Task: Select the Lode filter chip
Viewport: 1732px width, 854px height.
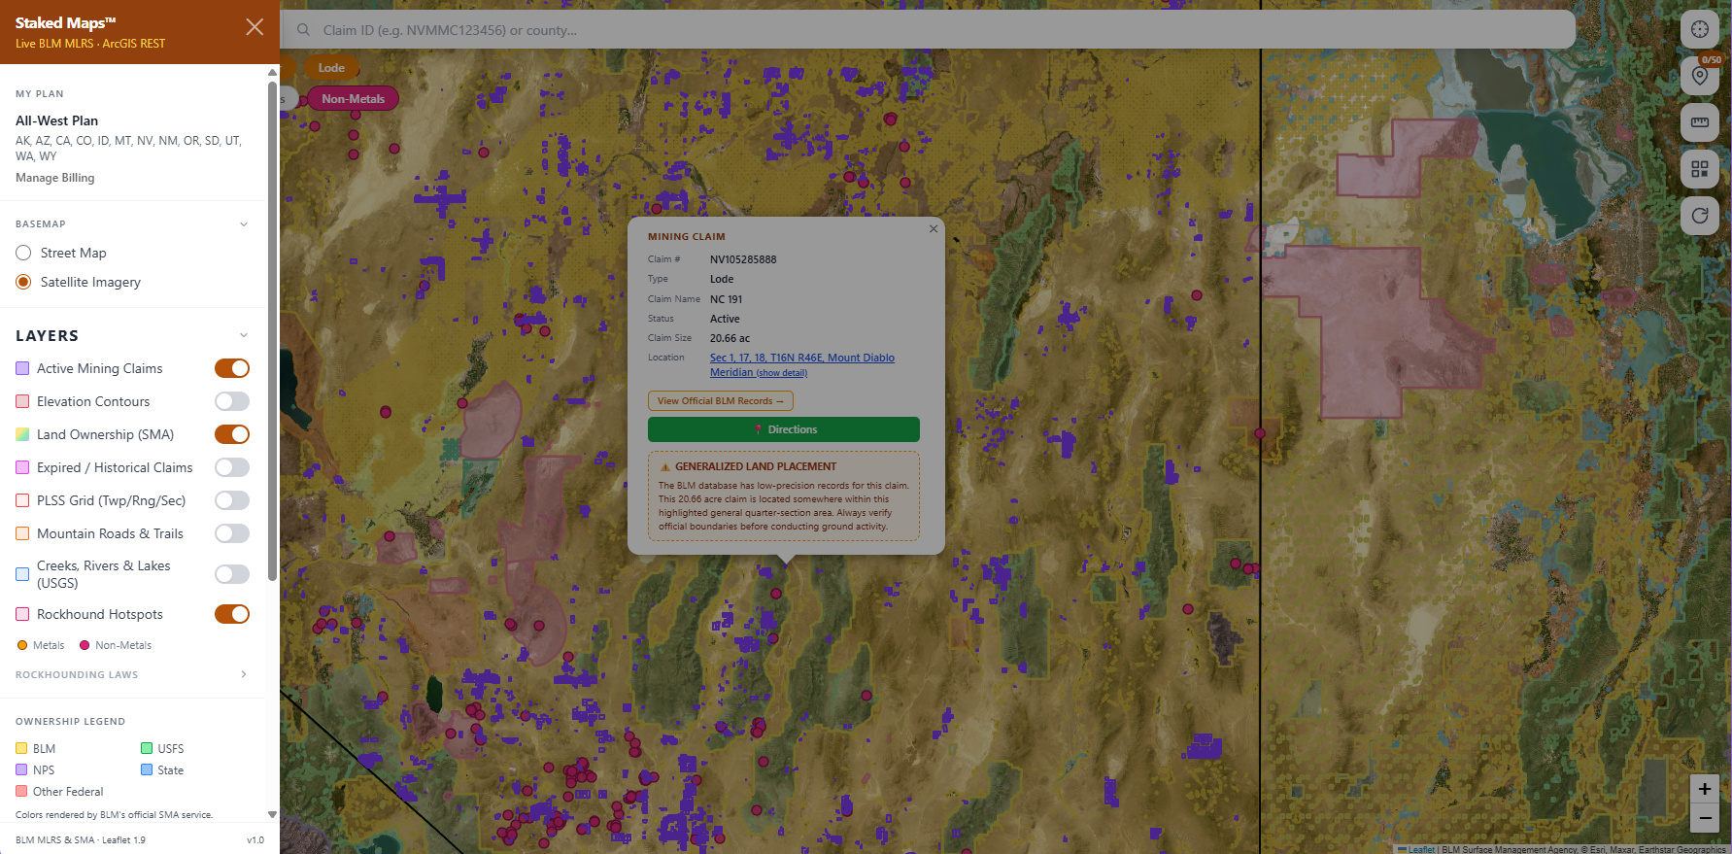Action: (x=331, y=68)
